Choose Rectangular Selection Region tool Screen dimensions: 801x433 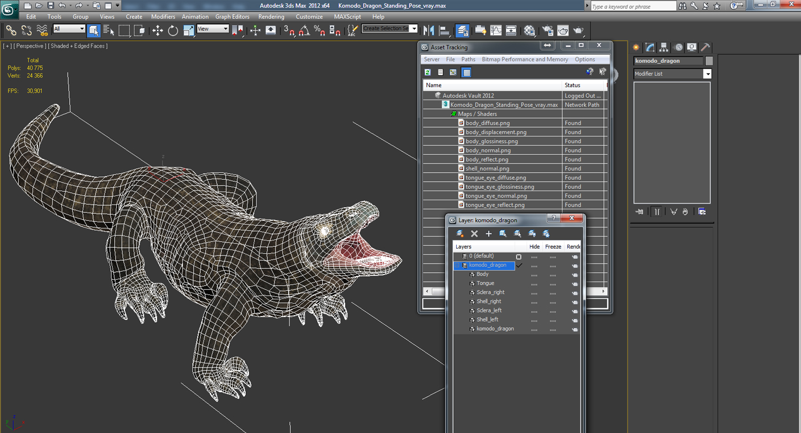point(124,30)
